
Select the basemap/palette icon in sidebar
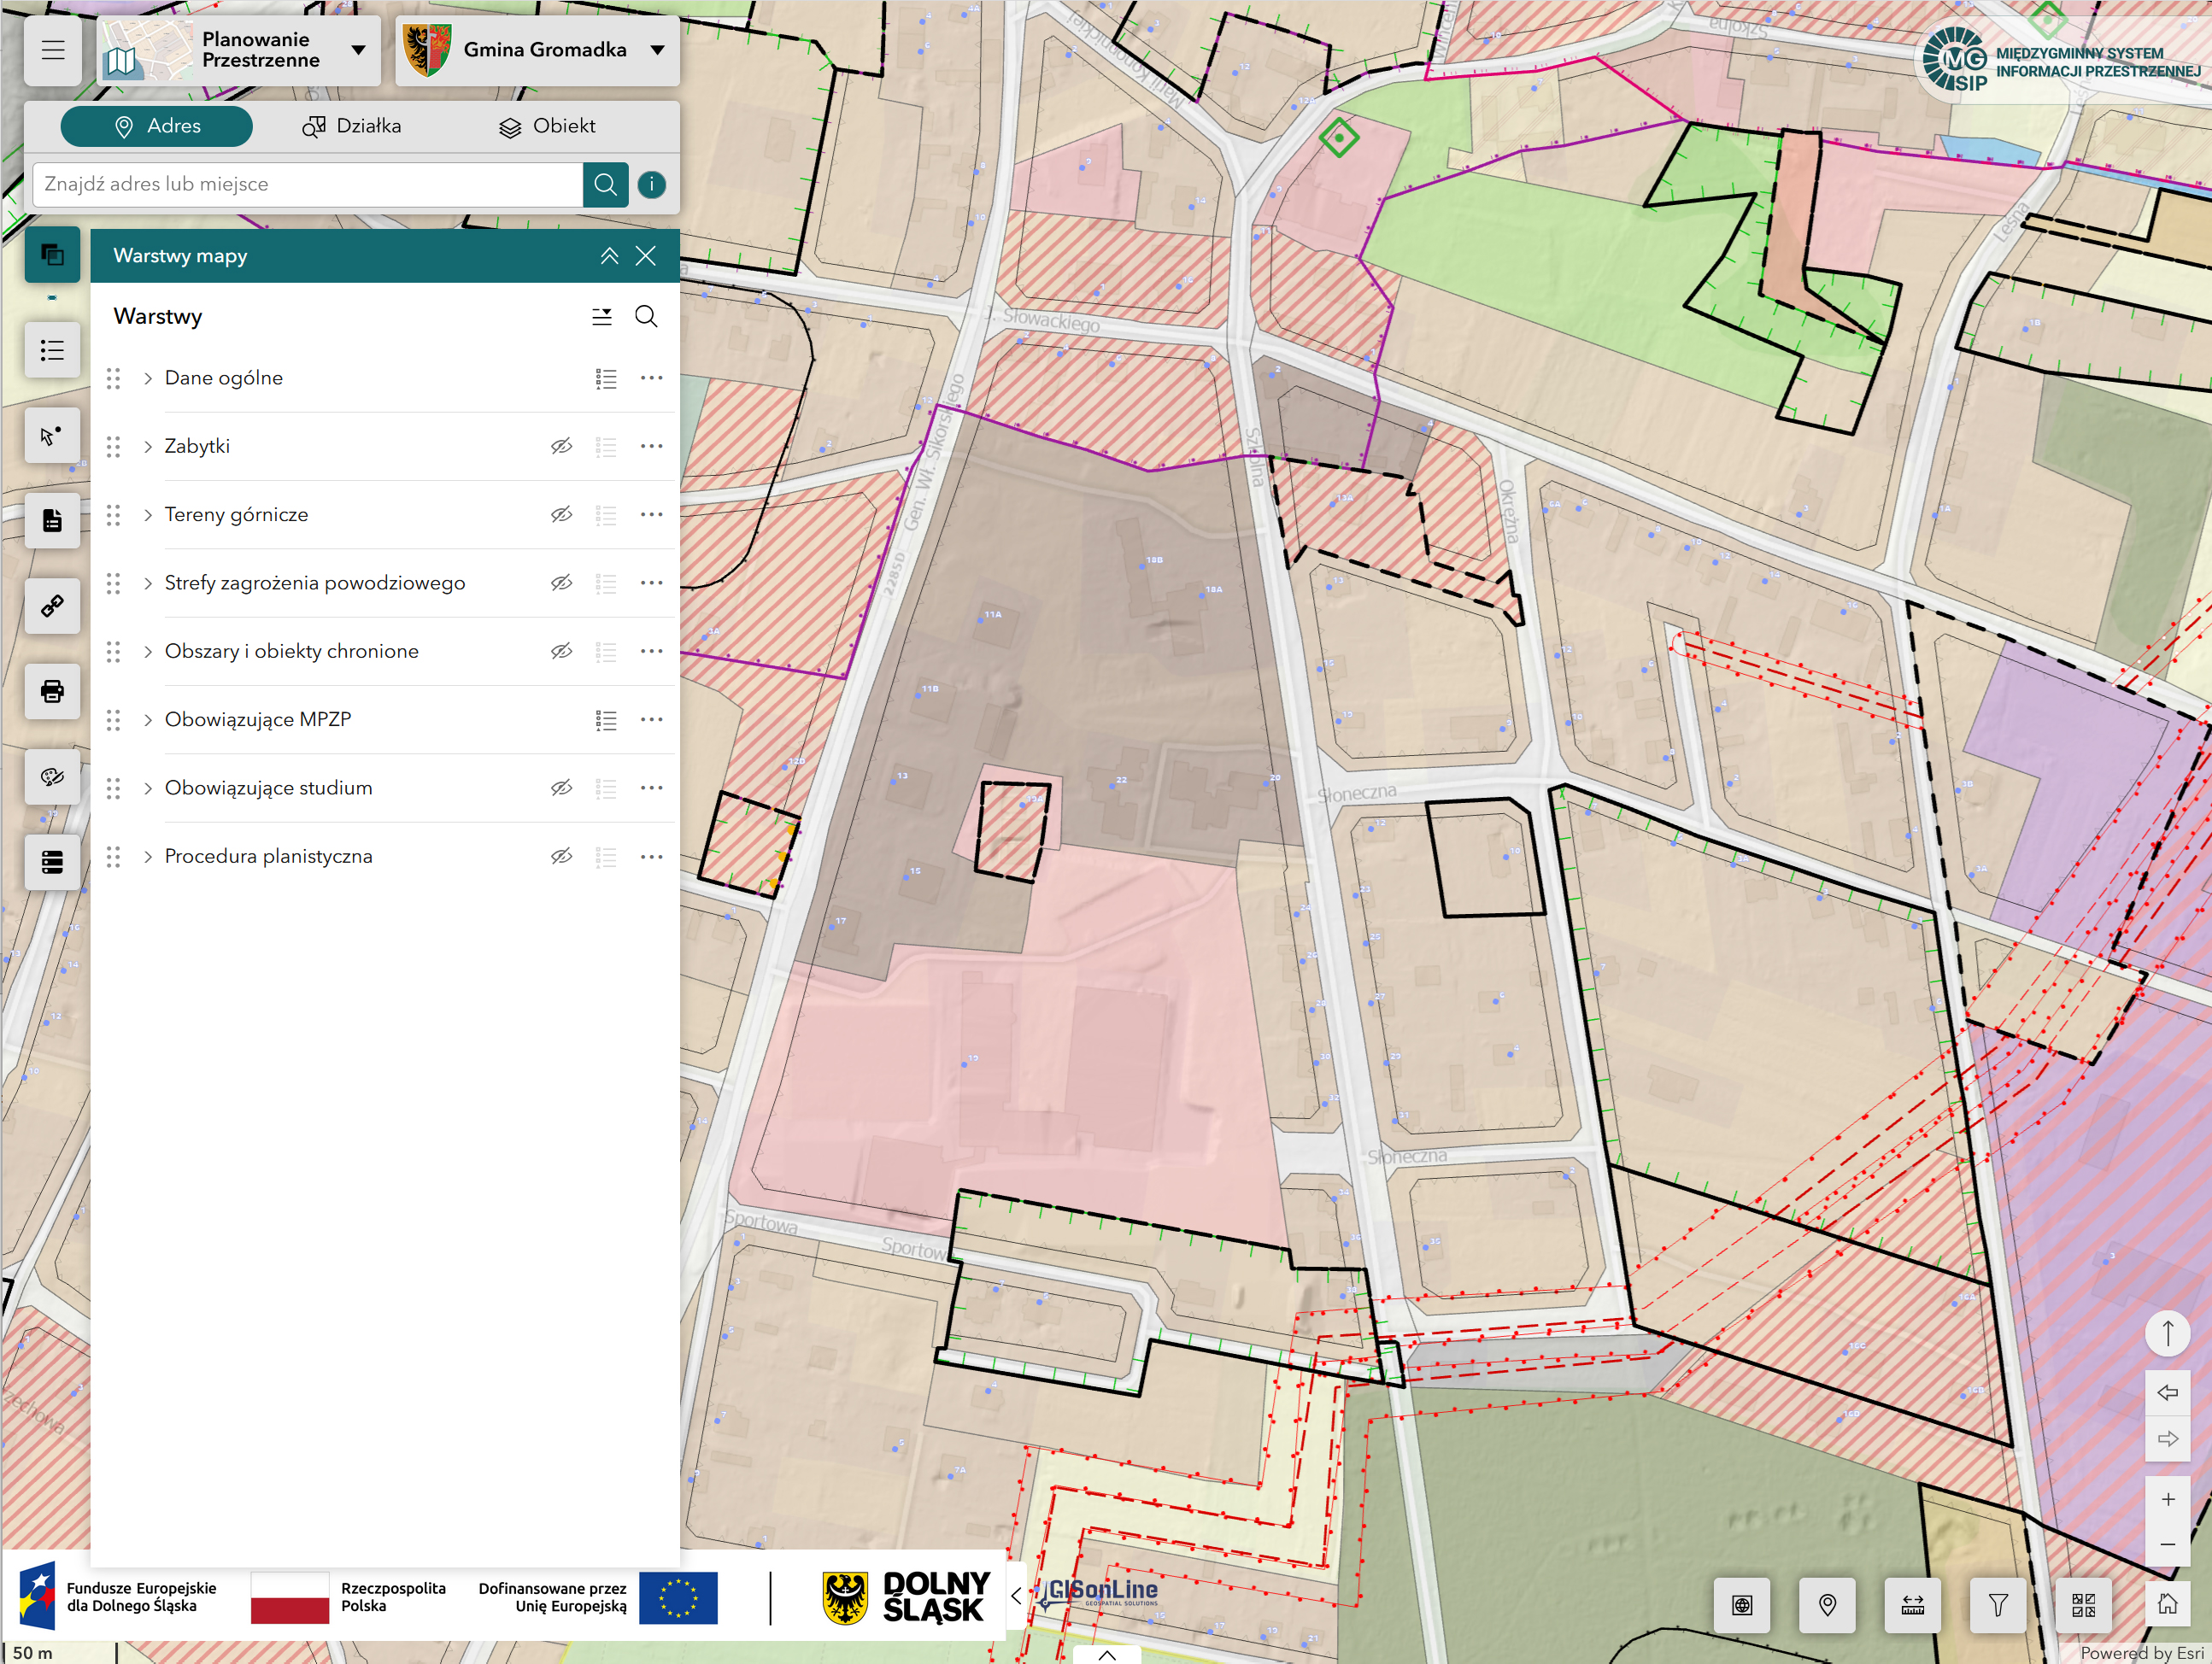(52, 777)
